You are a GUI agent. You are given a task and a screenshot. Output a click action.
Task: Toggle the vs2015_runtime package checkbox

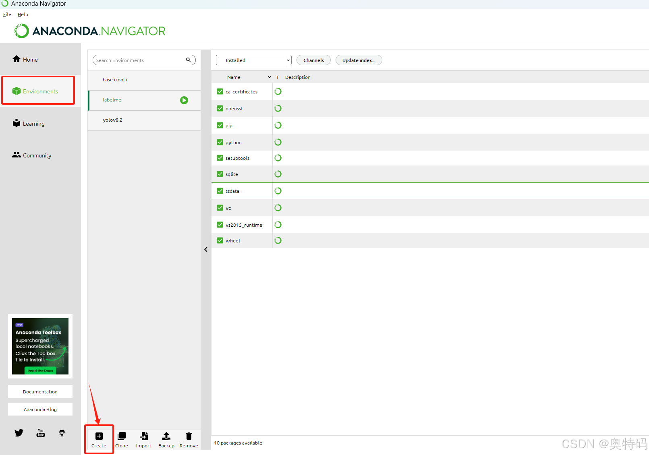coord(220,225)
